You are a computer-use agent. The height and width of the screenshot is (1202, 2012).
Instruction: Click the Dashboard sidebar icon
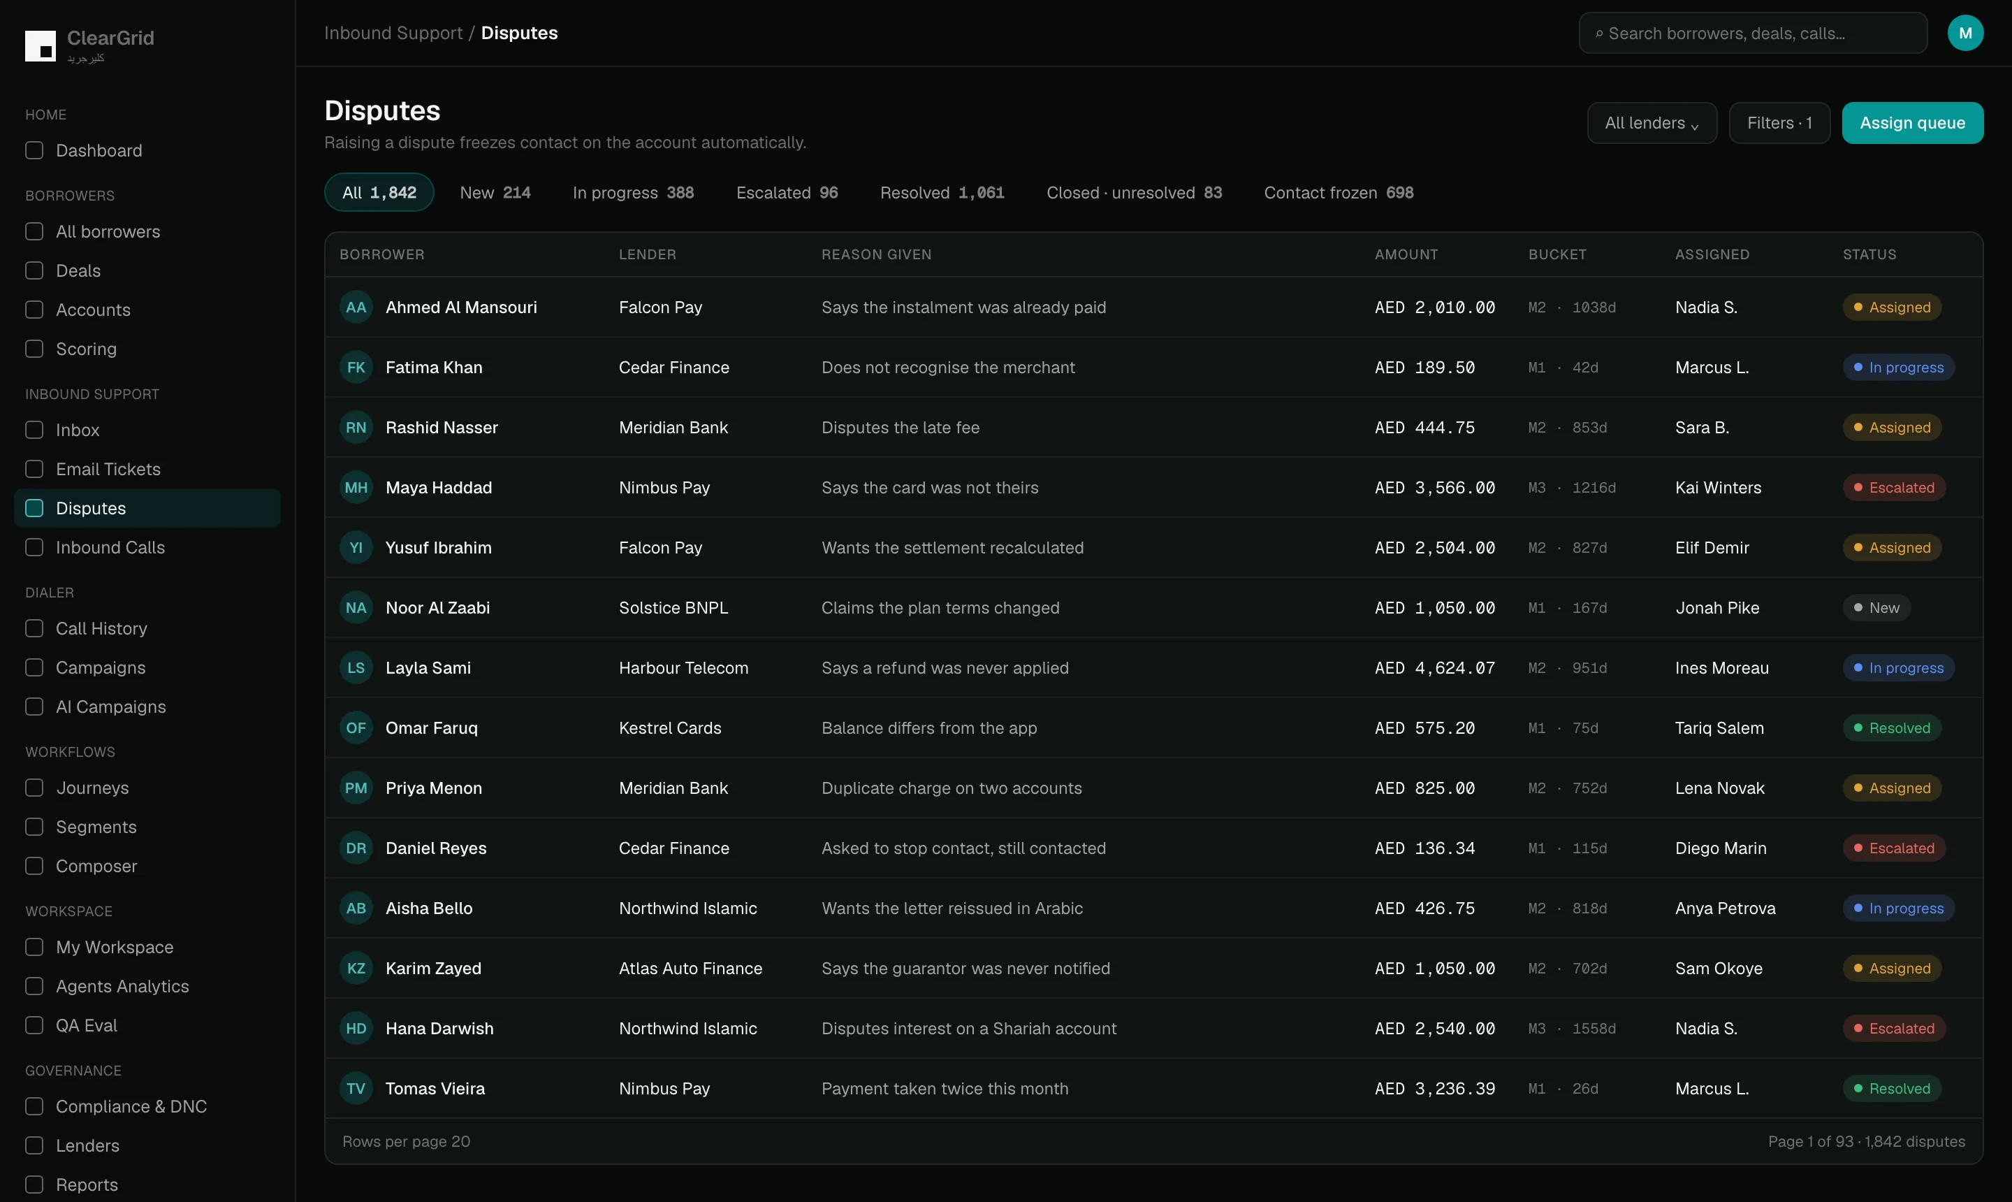click(34, 151)
